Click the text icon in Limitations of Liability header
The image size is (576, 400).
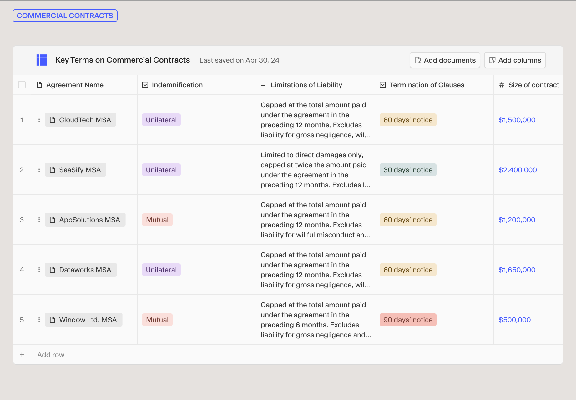[x=263, y=84]
